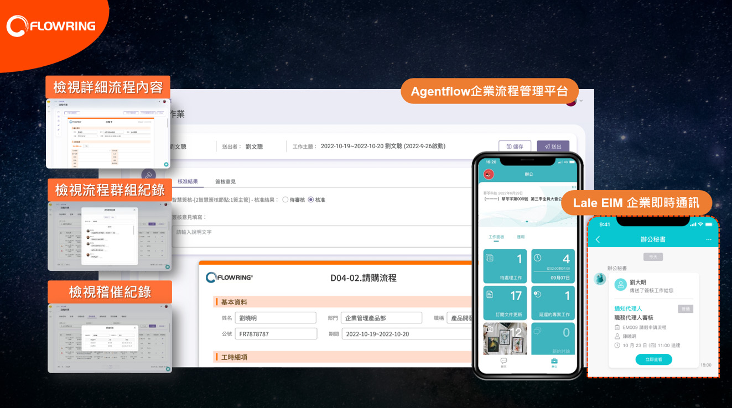The height and width of the screenshot is (408, 732).
Task: Tap the 辦公秘書 bot avatar in the chat
Action: point(600,279)
